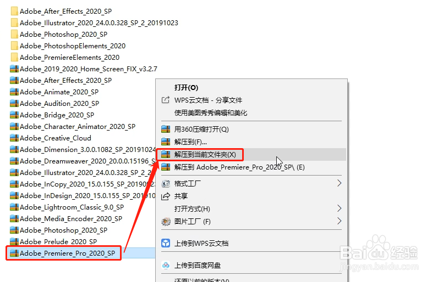Select the Adobe_Photoshop_2020_SP folder name

[64, 35]
